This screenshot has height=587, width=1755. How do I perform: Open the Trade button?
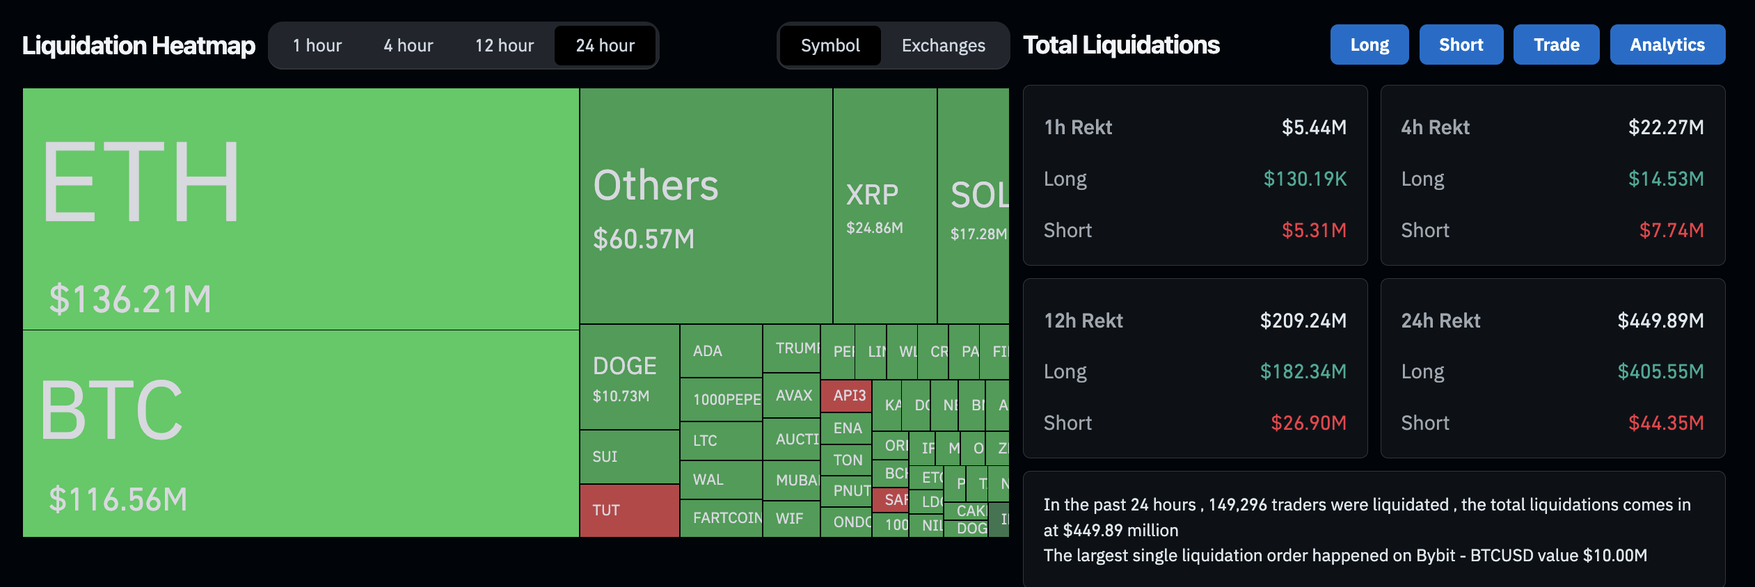(x=1557, y=45)
